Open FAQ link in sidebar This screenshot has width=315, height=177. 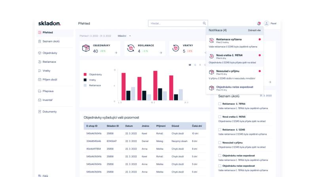pyautogui.click(x=45, y=176)
